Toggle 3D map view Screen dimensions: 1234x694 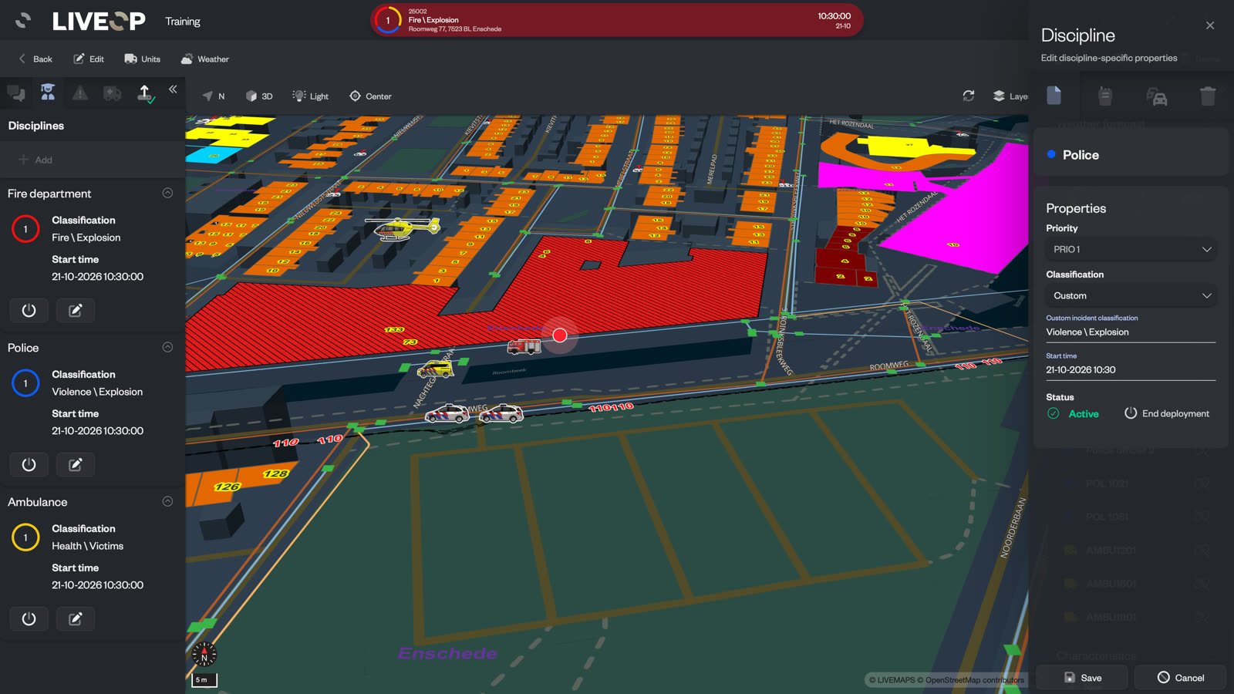259,96
